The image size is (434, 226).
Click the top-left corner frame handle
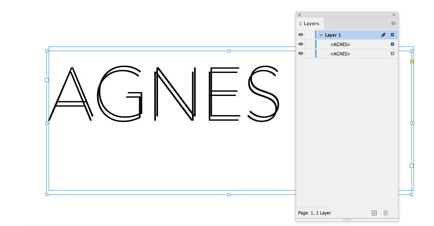coord(46,51)
